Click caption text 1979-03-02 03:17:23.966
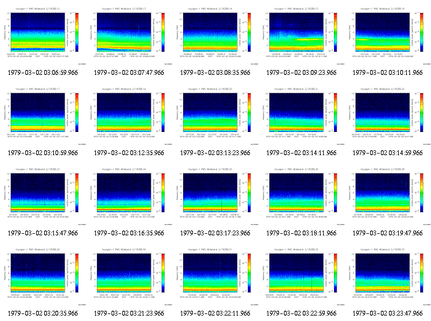 coord(215,233)
